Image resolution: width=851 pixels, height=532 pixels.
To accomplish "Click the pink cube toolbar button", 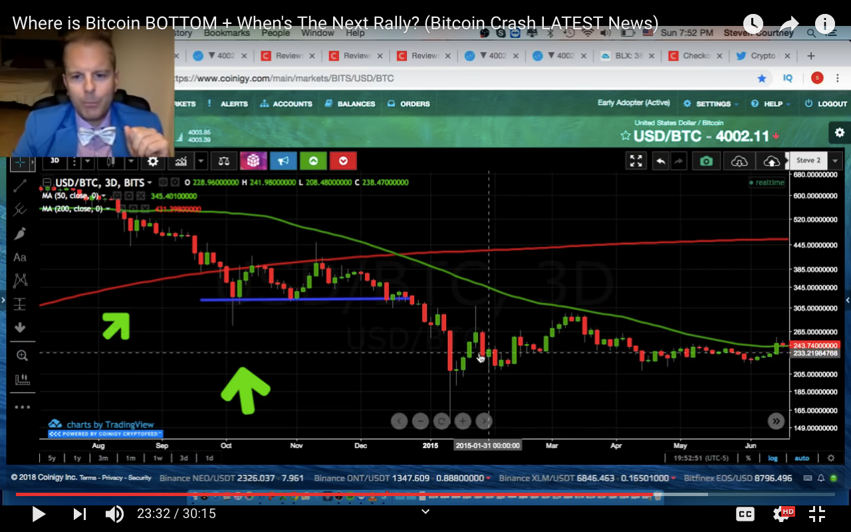I will coord(253,161).
